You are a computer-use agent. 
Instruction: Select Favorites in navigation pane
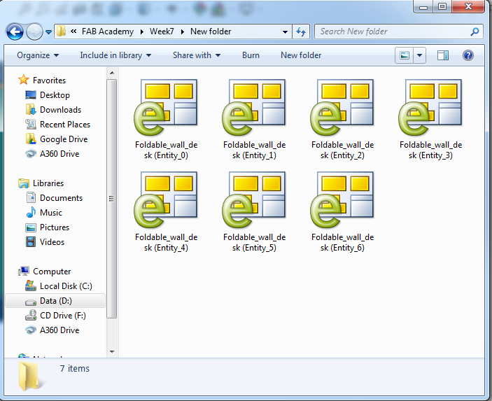(x=49, y=80)
